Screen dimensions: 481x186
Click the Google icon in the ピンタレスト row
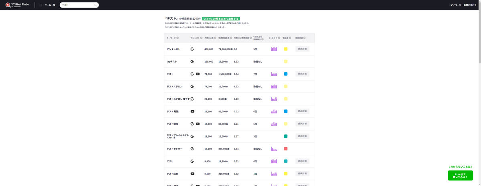(x=192, y=49)
